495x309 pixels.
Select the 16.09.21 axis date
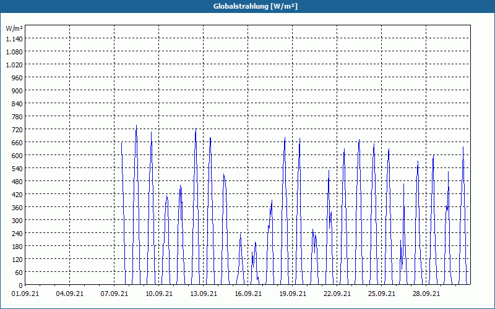(x=248, y=294)
